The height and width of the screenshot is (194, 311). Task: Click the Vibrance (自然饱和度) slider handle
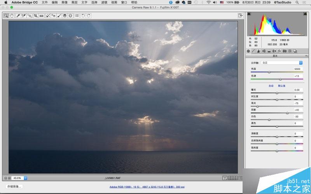[x=277, y=144]
